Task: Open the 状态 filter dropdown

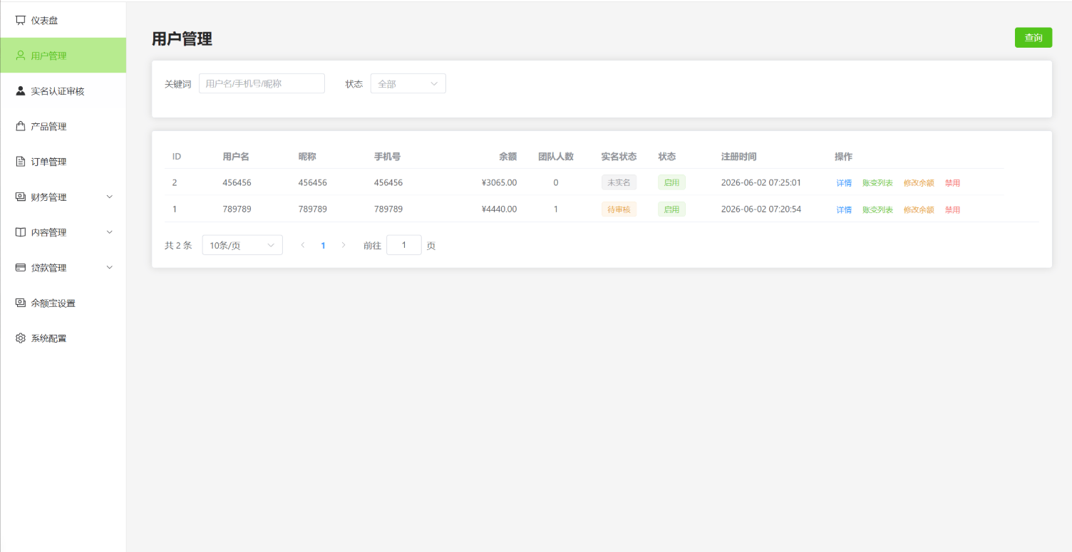Action: click(x=408, y=83)
